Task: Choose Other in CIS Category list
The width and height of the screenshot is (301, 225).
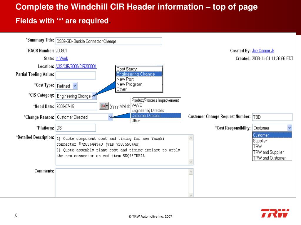Action: (x=139, y=89)
